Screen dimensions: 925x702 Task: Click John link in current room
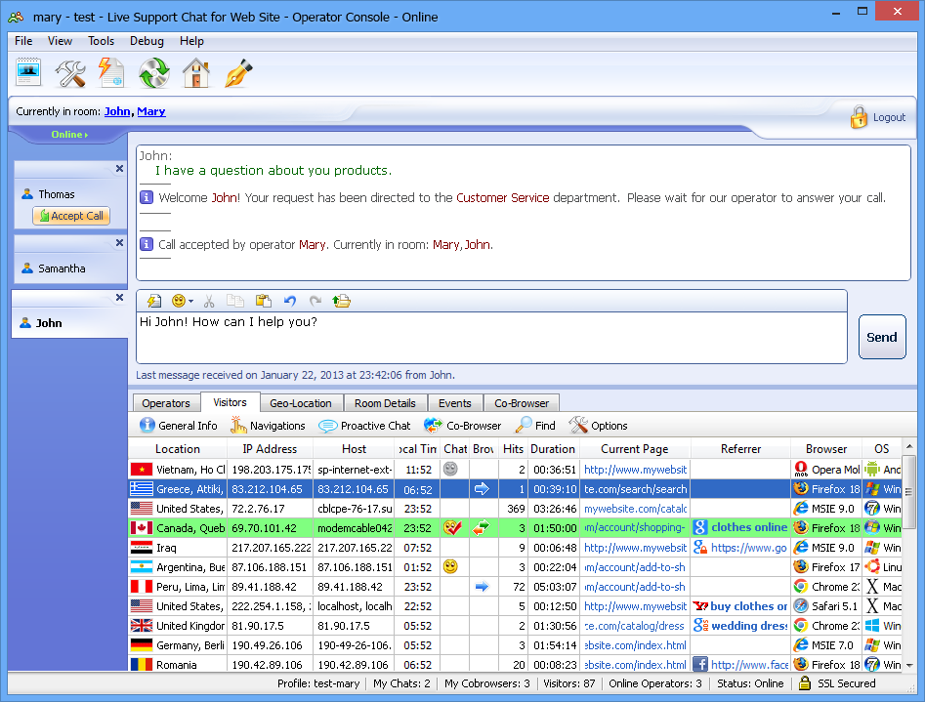click(117, 111)
